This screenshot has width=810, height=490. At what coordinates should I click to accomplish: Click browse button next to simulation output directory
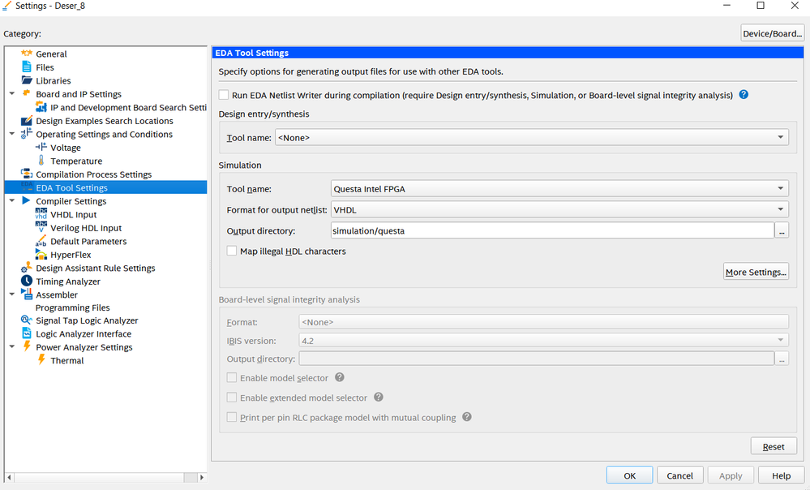[x=782, y=231]
